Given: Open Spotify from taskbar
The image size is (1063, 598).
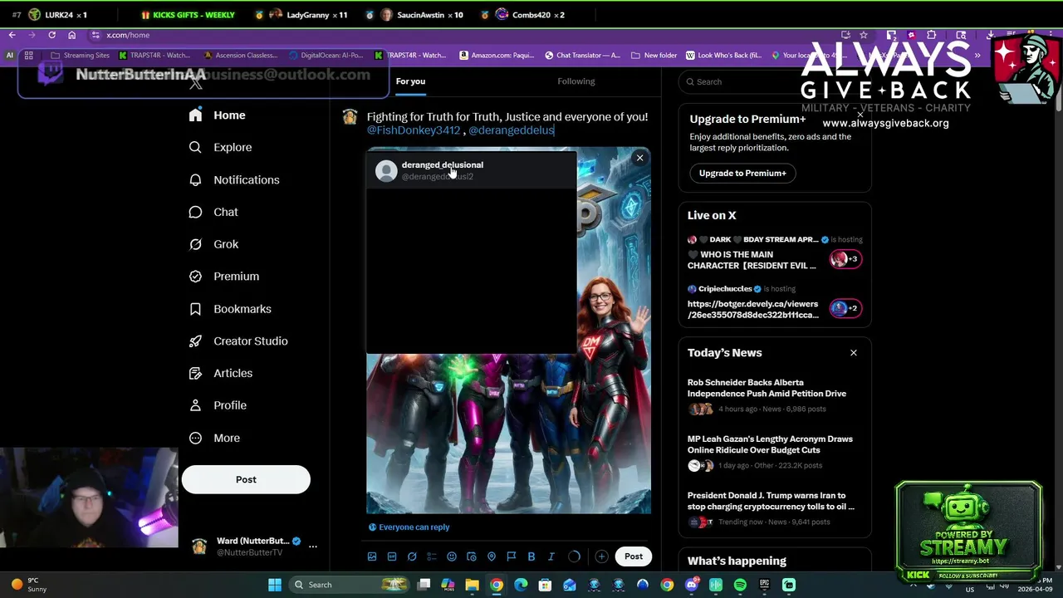Looking at the screenshot, I should point(740,585).
